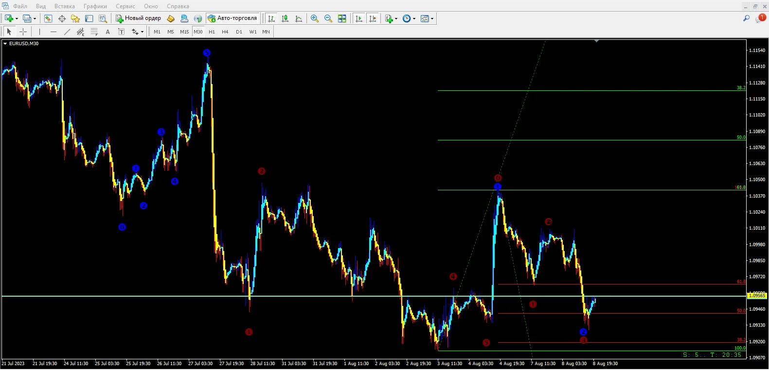Launch MetaEditor with the yellow book icon
The height and width of the screenshot is (370, 769).
(171, 18)
